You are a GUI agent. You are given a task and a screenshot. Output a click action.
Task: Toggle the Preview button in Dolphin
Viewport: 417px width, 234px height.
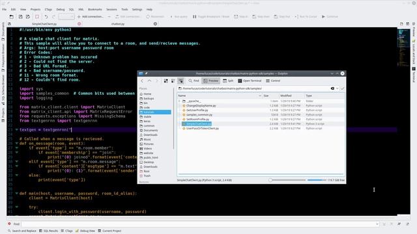pos(211,81)
